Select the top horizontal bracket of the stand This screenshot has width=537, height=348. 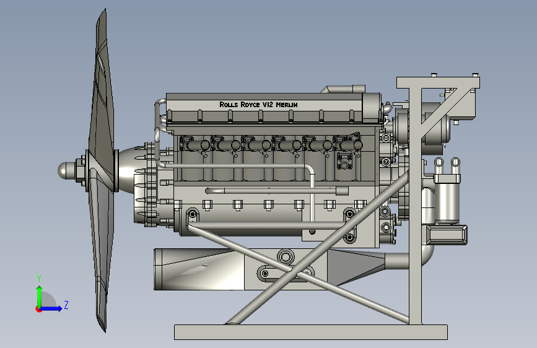[x=438, y=82]
